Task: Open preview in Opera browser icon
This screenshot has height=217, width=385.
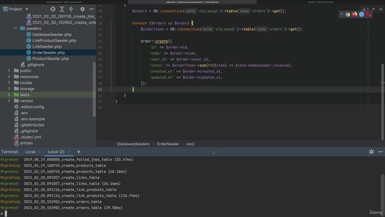Action: (x=368, y=14)
